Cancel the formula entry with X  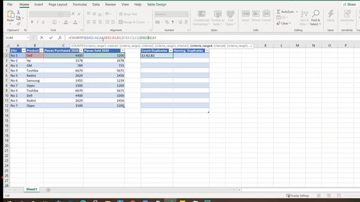[42, 38]
